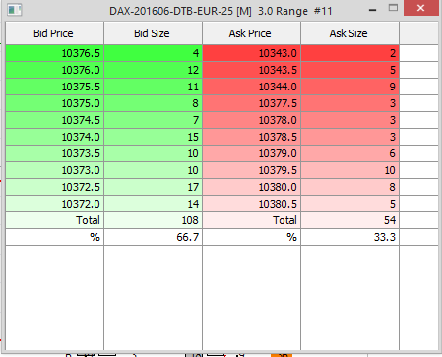Select ask price 10380.5 cell
The image size is (442, 357).
[251, 204]
